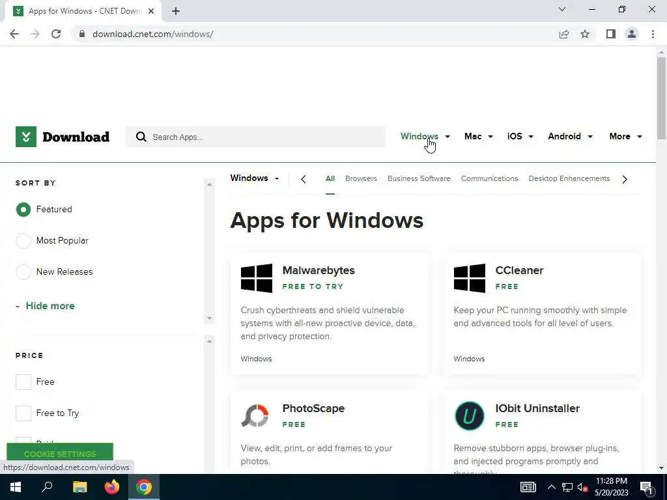
Task: Go back with the browser back arrow
Action: pyautogui.click(x=14, y=34)
